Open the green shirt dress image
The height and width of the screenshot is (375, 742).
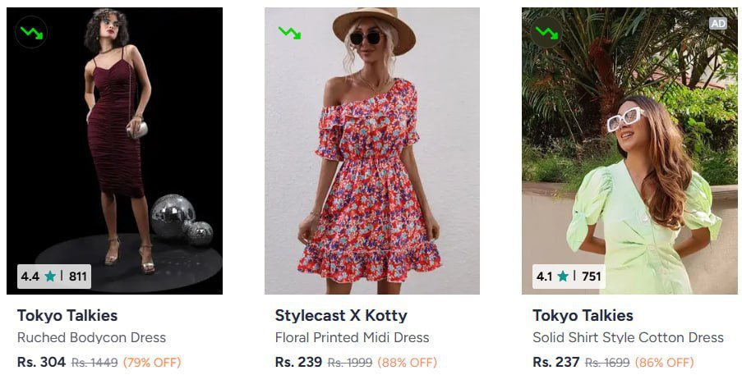[629, 148]
